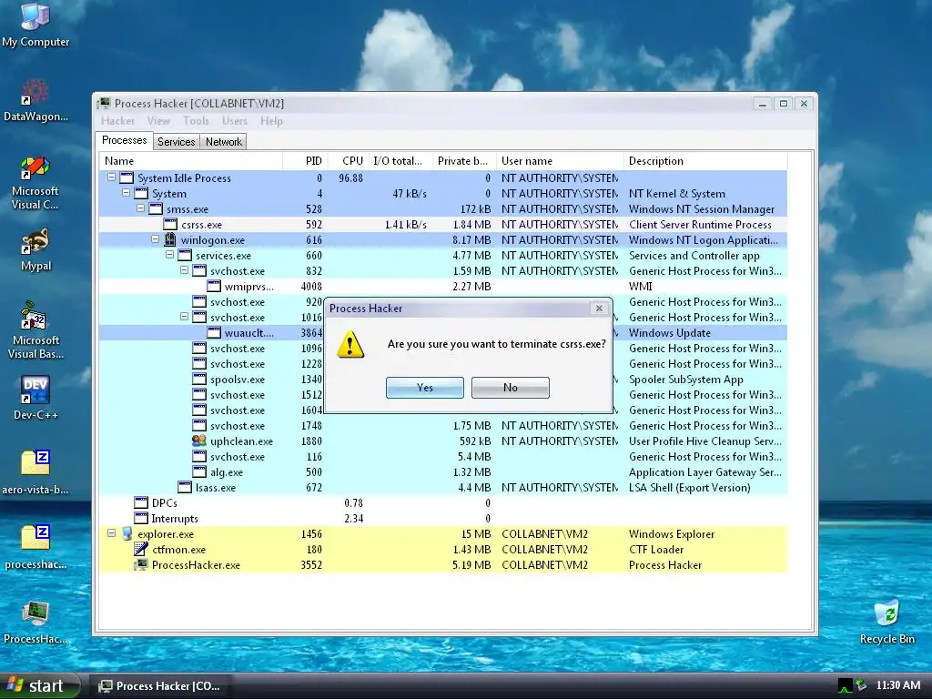The width and height of the screenshot is (932, 699).
Task: Collapse the winlogon.exe tree node
Action: [155, 239]
